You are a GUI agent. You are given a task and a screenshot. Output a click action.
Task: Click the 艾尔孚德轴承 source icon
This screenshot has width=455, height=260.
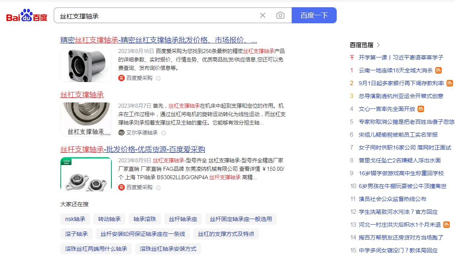(121, 133)
